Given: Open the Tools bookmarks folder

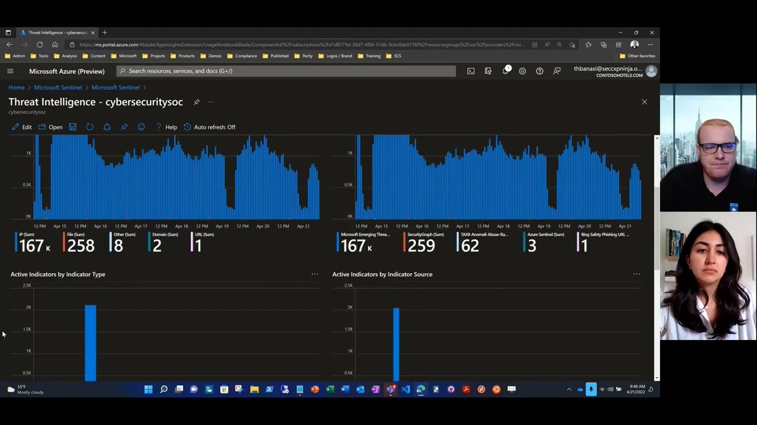Looking at the screenshot, I should coord(40,56).
